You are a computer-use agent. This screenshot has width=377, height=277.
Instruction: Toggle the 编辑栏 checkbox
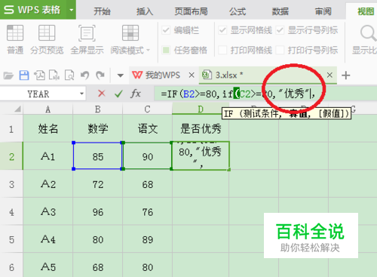click(x=166, y=30)
